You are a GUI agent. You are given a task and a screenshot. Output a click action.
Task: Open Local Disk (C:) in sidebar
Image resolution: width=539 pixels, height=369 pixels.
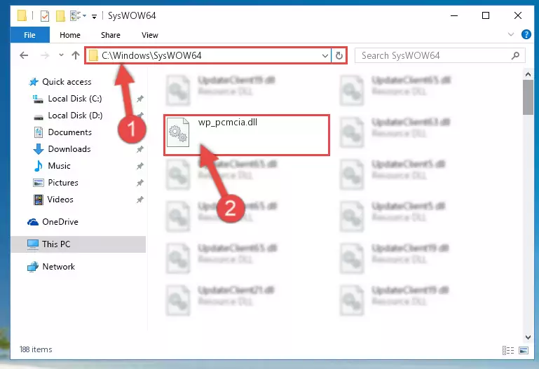(75, 99)
